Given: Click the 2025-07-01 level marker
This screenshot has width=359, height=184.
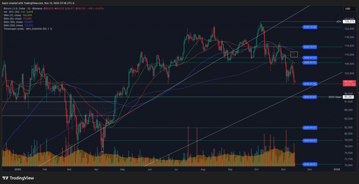Looking at the screenshot, I should click(310, 62).
